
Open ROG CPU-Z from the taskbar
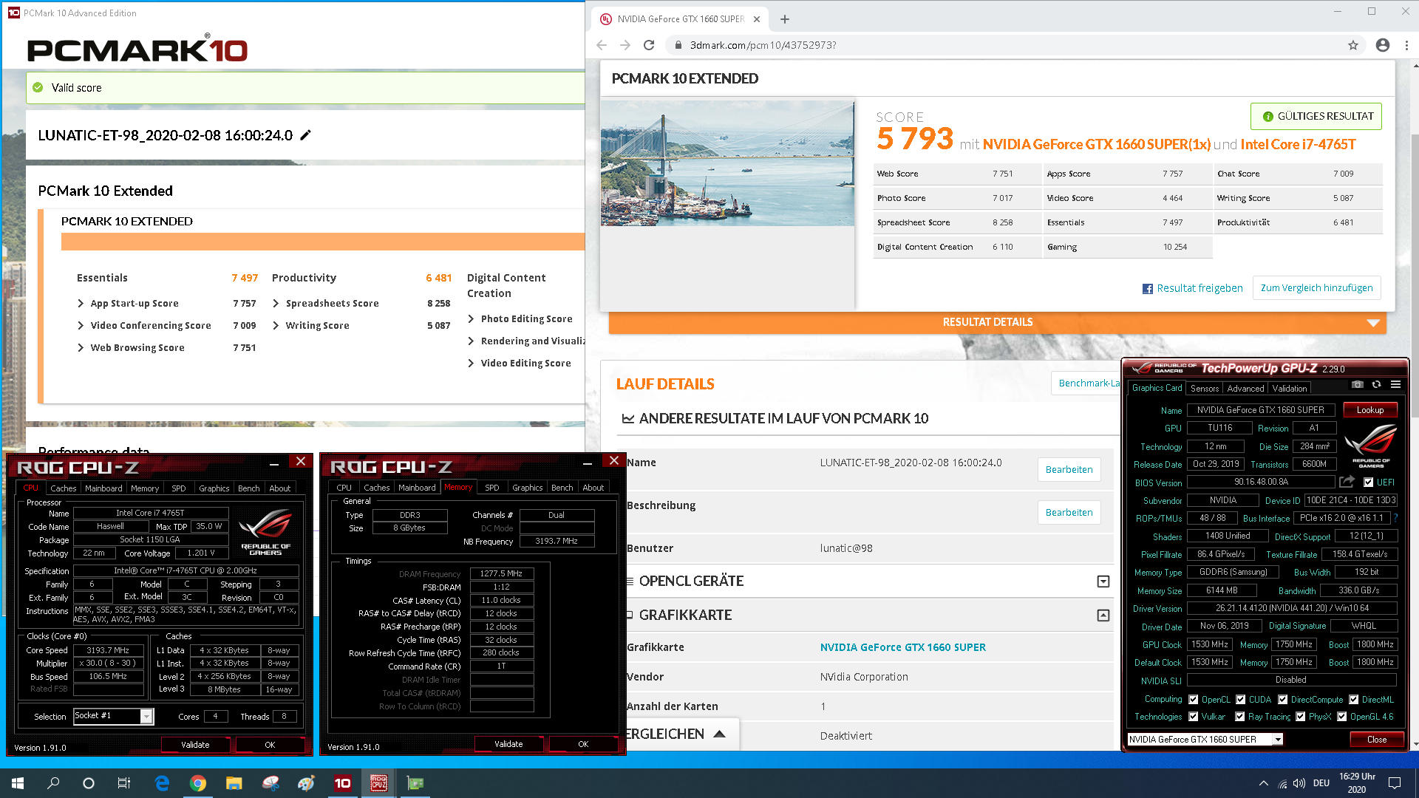pos(379,783)
